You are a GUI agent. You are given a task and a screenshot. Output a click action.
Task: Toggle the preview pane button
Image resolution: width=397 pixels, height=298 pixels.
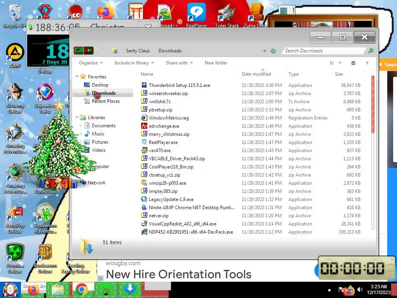pos(353,63)
